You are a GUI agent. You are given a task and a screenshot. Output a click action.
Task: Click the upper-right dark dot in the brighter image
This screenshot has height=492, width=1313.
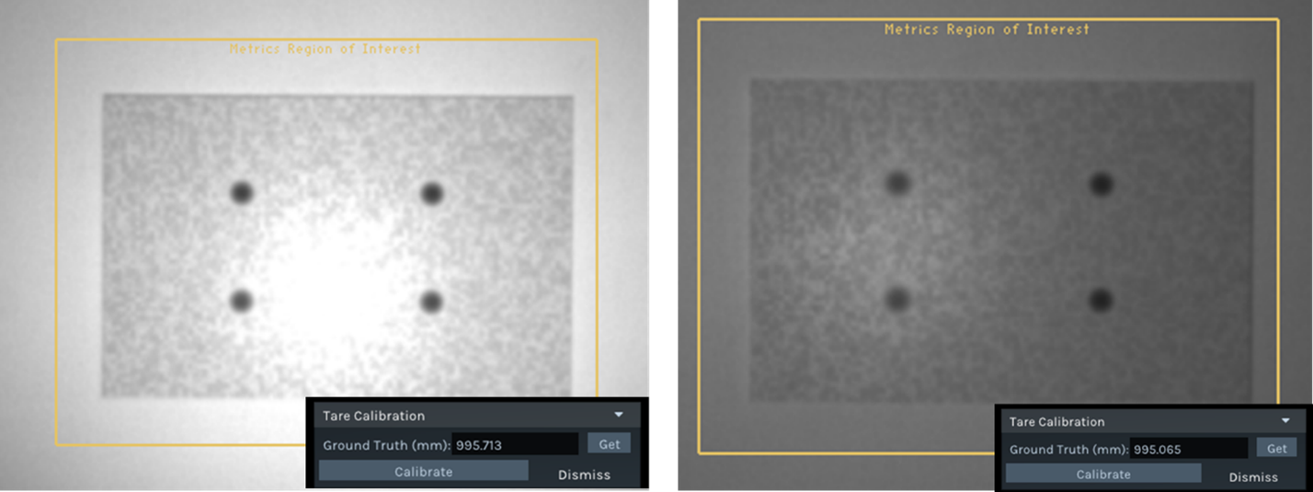coord(431,193)
